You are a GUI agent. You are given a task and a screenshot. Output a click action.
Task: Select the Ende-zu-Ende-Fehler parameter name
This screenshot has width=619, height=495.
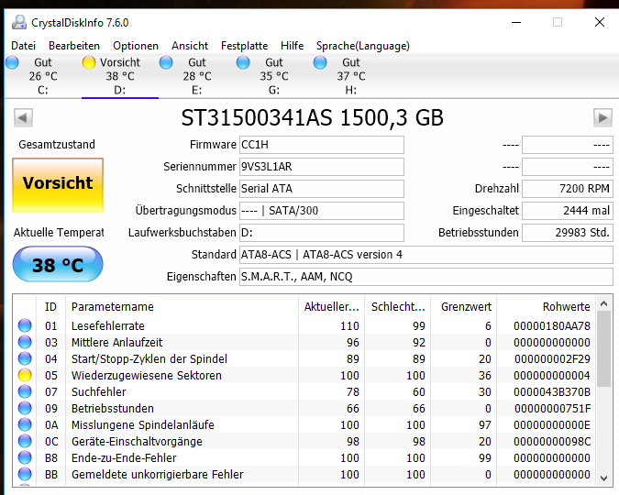[x=124, y=458]
